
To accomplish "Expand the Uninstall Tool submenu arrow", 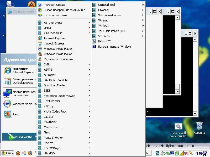I will [143, 5].
